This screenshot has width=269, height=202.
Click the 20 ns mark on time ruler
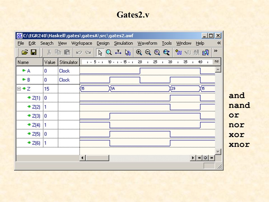(140, 62)
